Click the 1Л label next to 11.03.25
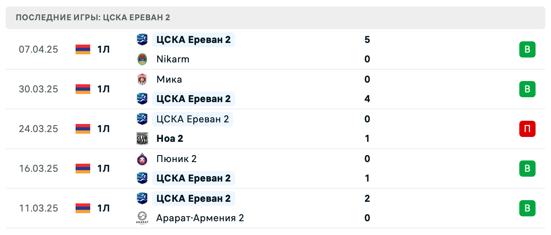Screen dimensions: 551x235 click(x=104, y=208)
